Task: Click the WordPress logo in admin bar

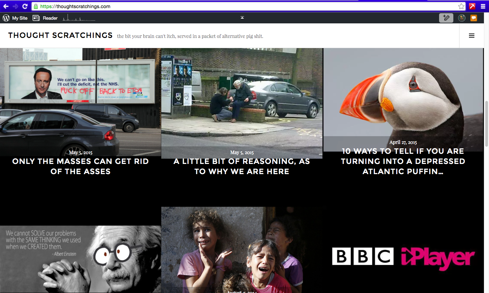Action: point(6,18)
